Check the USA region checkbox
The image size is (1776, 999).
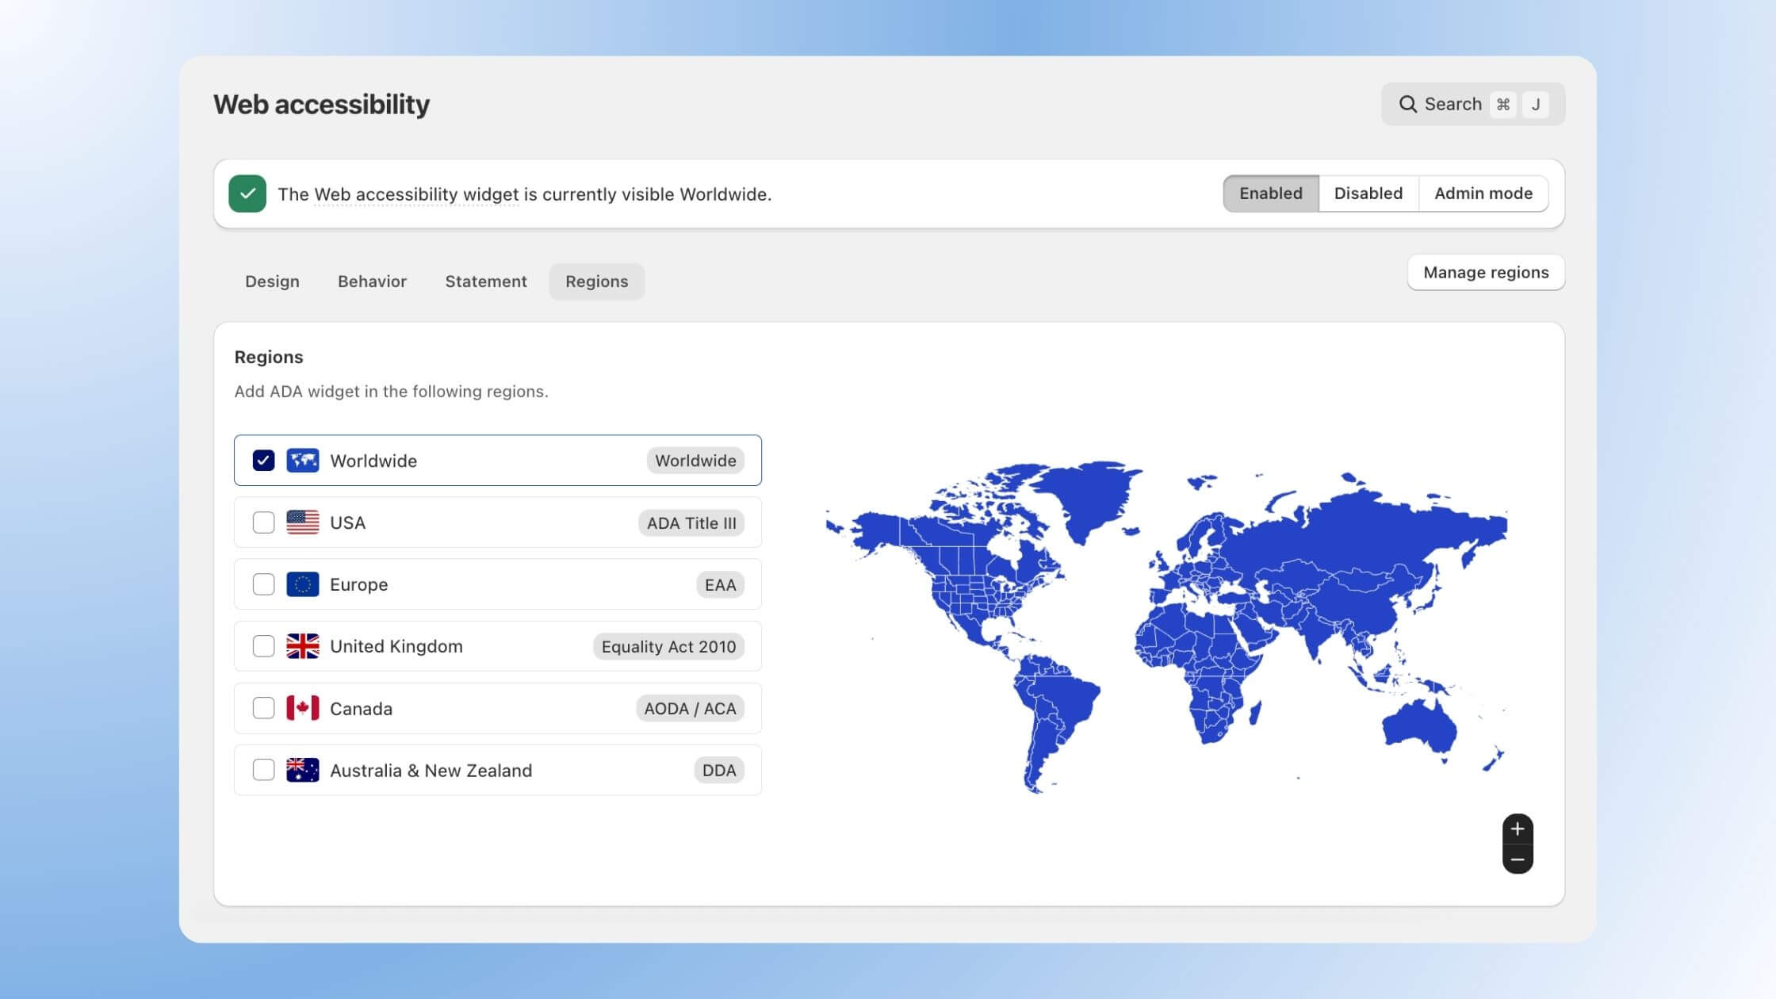pyautogui.click(x=263, y=522)
